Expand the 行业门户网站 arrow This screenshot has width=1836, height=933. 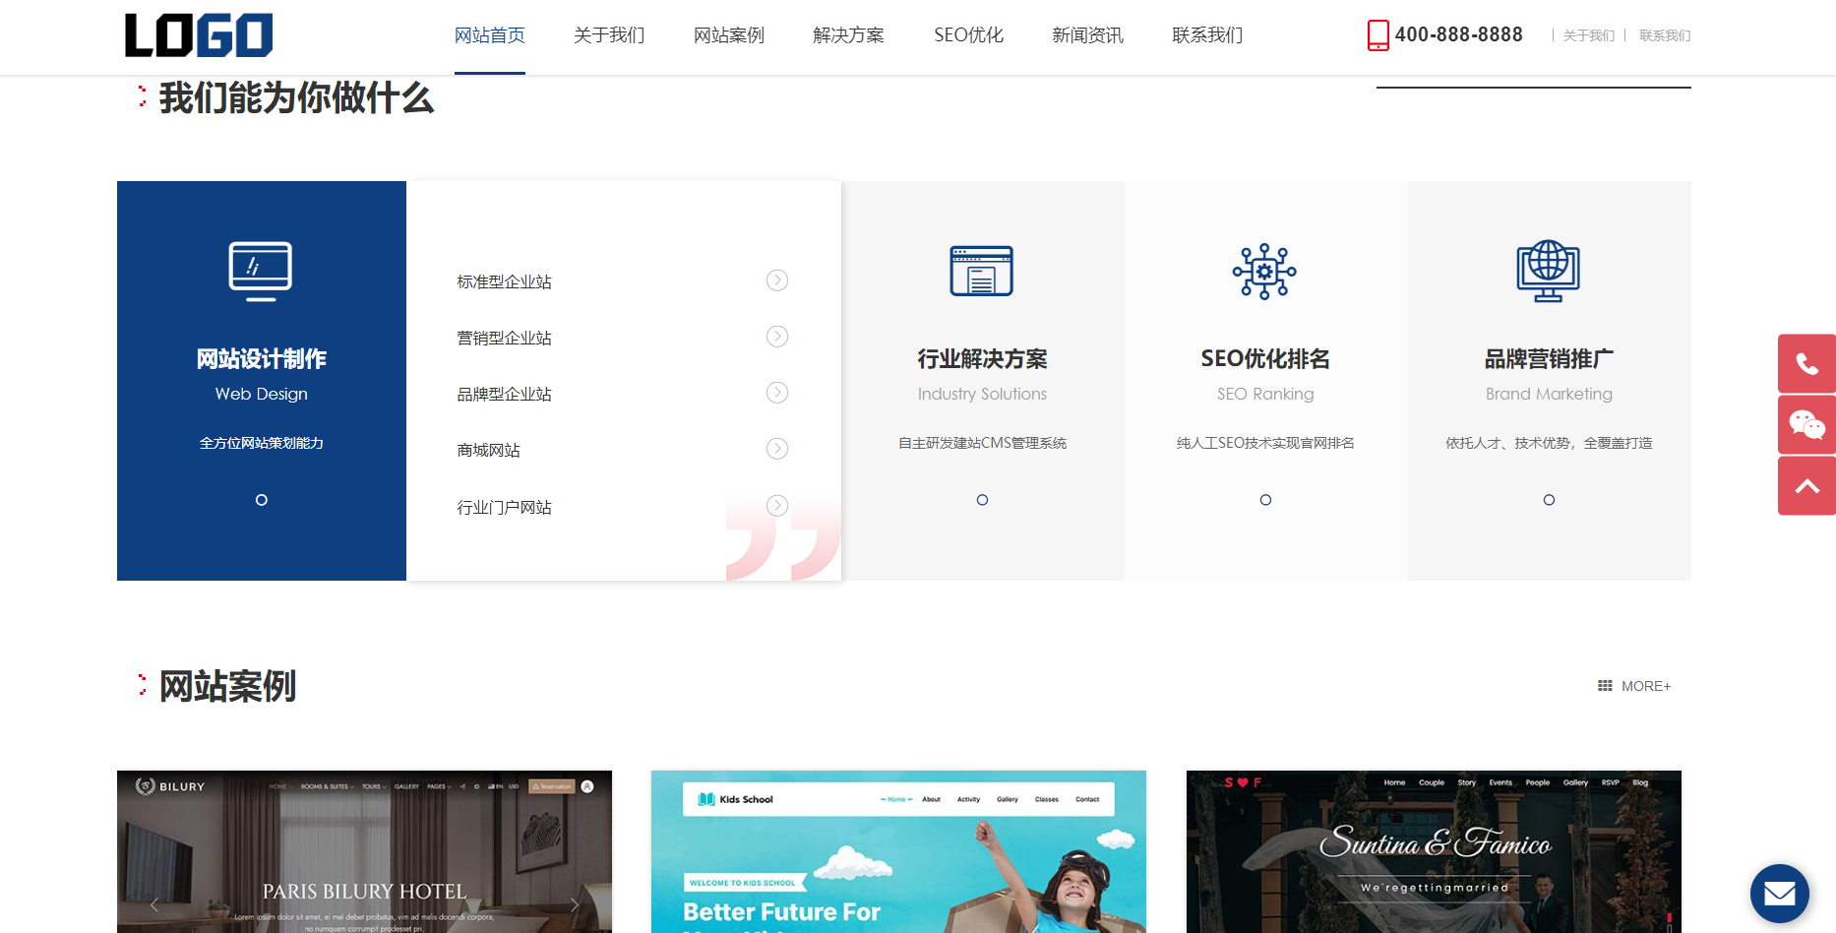click(776, 505)
